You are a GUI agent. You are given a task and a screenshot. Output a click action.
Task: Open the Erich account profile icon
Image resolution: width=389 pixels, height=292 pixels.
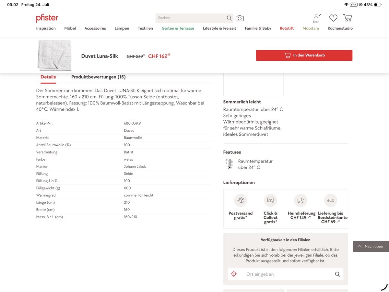pyautogui.click(x=316, y=18)
